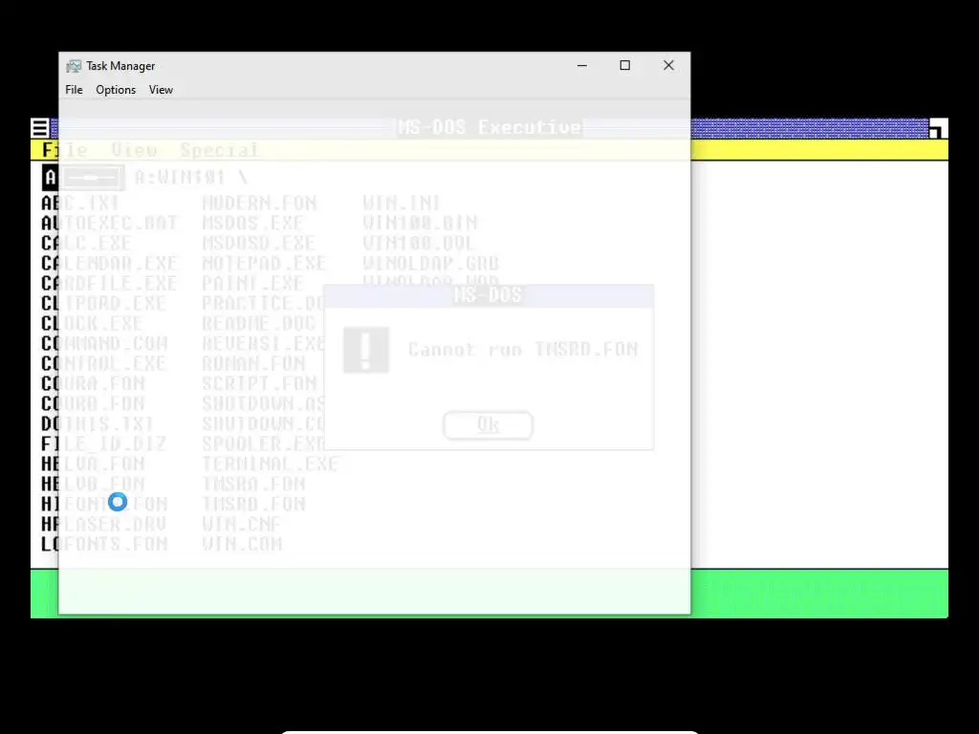
Task: Close the Task Manager window
Action: (668, 66)
